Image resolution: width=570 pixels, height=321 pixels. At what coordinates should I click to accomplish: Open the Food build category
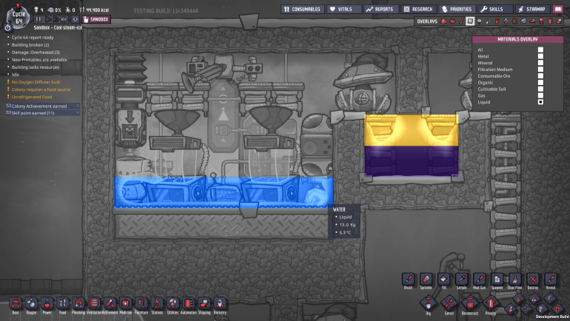[x=63, y=303]
